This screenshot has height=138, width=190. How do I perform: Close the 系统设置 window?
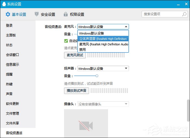click(x=186, y=4)
